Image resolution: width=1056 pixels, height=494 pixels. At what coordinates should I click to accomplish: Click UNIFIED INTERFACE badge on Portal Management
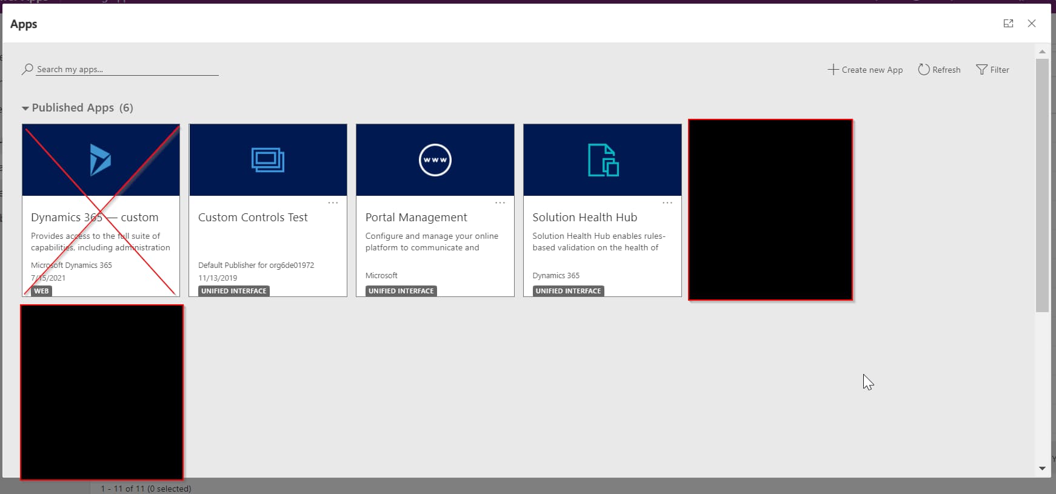(x=401, y=291)
